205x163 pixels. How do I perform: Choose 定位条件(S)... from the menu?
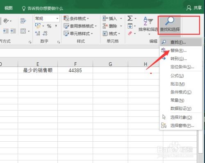(x=181, y=67)
